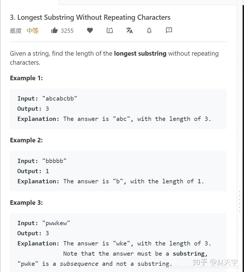Open the share icon next to the heart
The width and height of the screenshot is (244, 272).
coord(110,30)
